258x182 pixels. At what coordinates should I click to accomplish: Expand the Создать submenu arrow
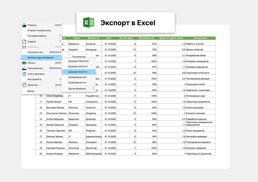click(x=60, y=41)
